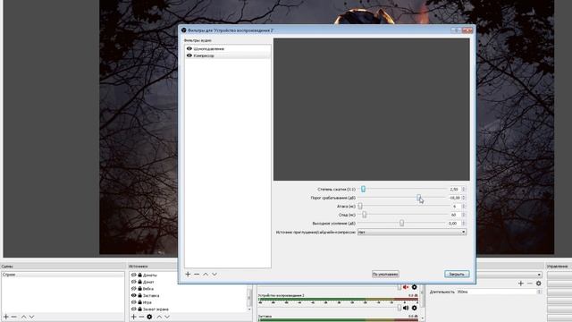Toggle visibility of the Донаты source
572x322 pixels.
point(134,275)
